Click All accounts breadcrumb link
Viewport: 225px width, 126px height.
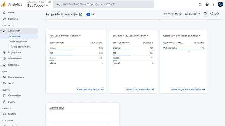point(33,2)
